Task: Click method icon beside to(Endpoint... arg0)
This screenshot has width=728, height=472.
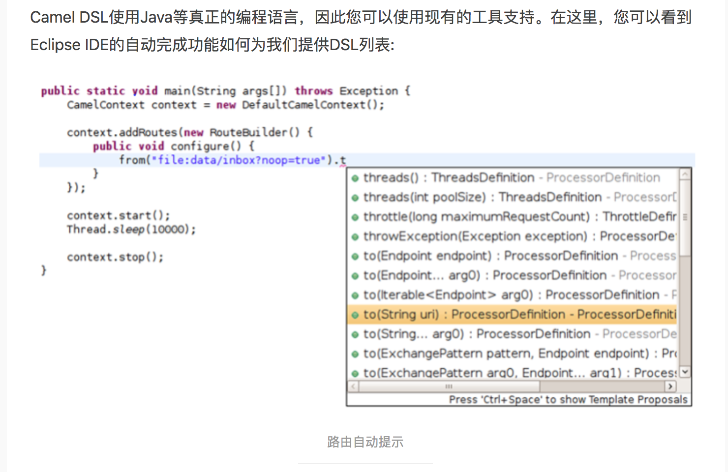Action: point(355,276)
